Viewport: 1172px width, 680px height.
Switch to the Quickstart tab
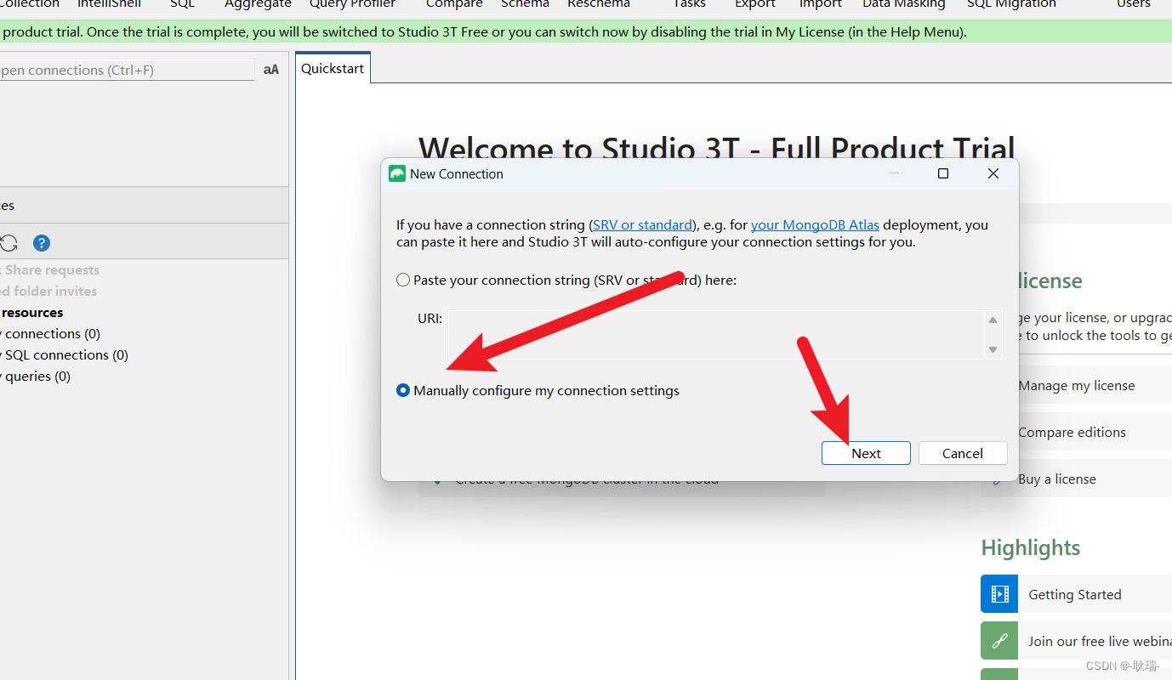tap(333, 68)
